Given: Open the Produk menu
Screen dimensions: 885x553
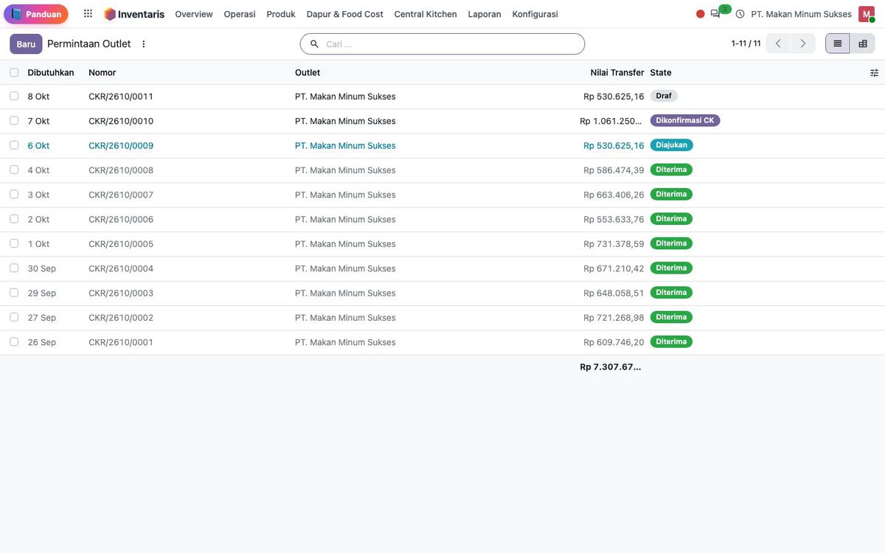Looking at the screenshot, I should click(x=281, y=14).
